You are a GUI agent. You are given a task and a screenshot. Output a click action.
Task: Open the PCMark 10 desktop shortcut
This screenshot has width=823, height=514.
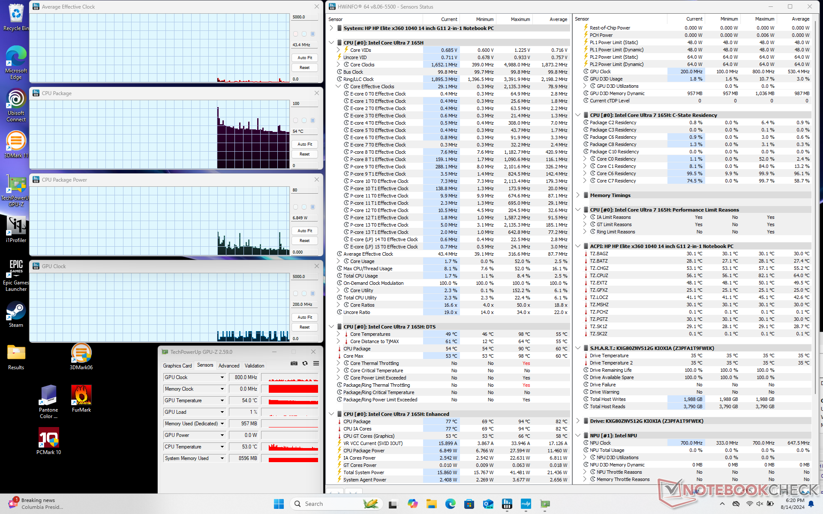(48, 441)
